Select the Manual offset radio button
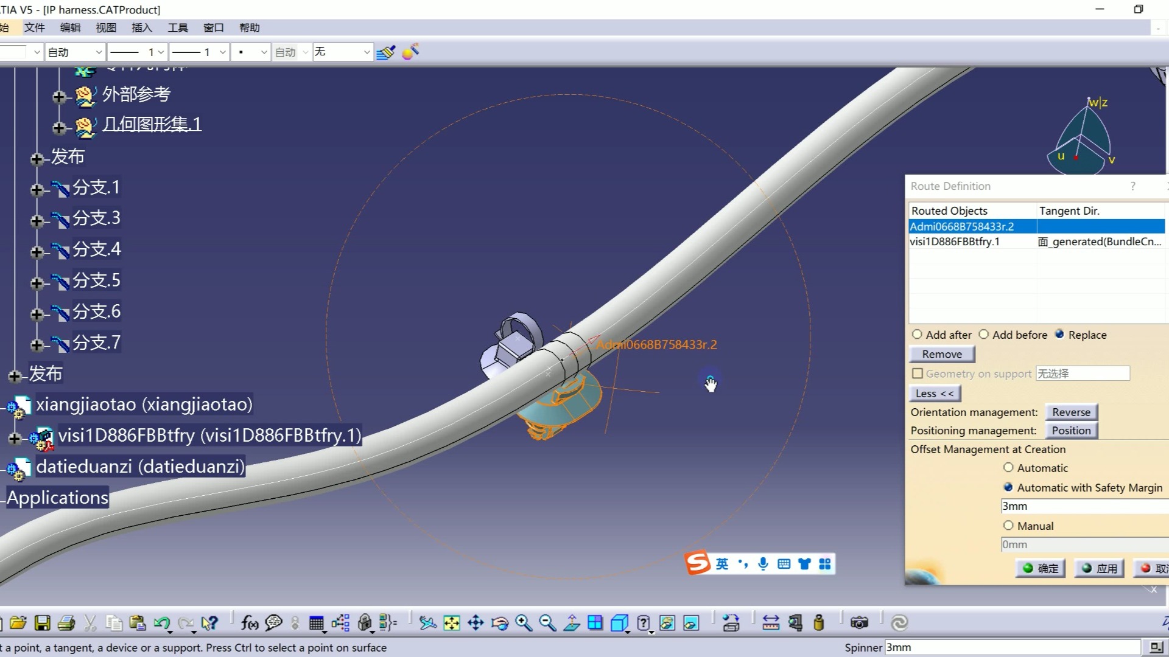This screenshot has height=657, width=1169. [x=1008, y=525]
